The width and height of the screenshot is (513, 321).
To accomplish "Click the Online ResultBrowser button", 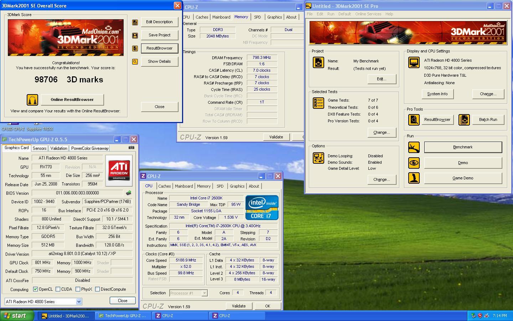I will tap(72, 100).
